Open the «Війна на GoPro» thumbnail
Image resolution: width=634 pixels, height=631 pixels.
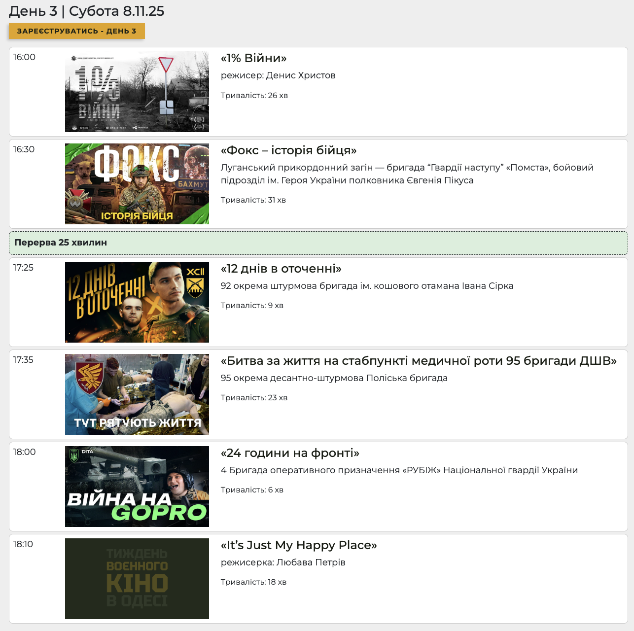click(x=137, y=487)
